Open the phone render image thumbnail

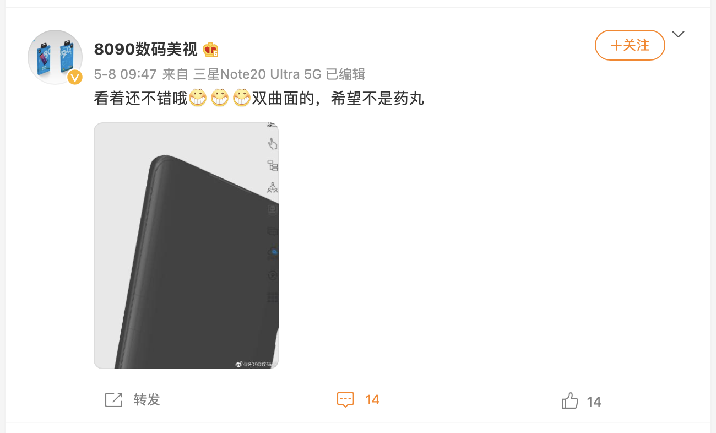(x=186, y=246)
